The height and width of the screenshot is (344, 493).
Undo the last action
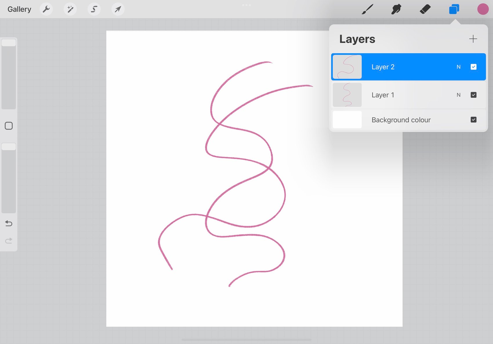click(9, 223)
